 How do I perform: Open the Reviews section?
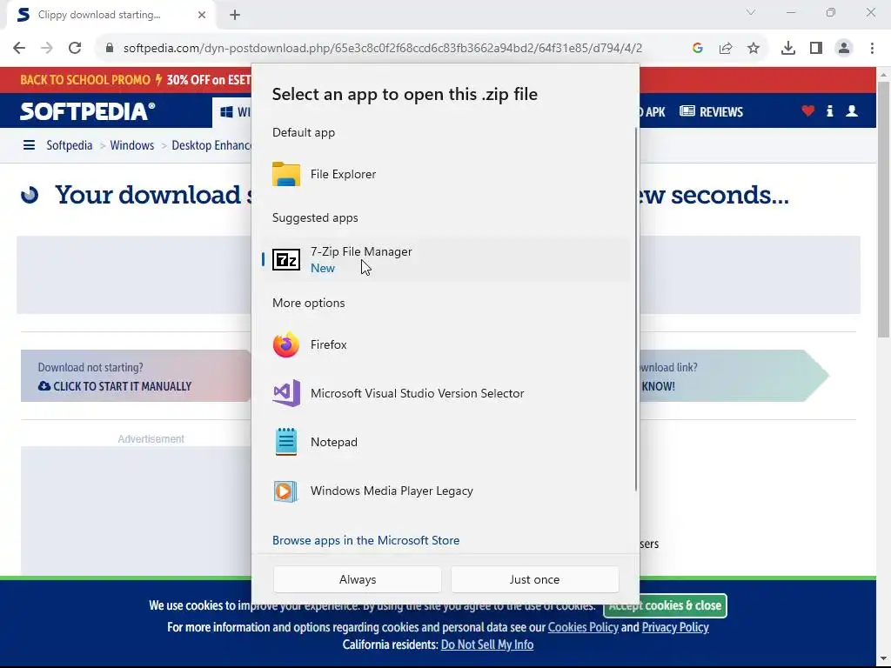pos(712,111)
